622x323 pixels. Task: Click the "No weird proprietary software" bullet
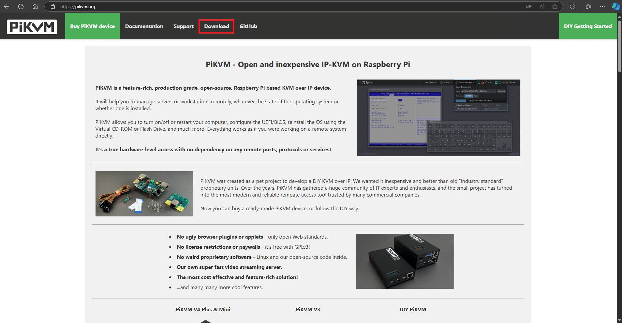click(x=262, y=257)
